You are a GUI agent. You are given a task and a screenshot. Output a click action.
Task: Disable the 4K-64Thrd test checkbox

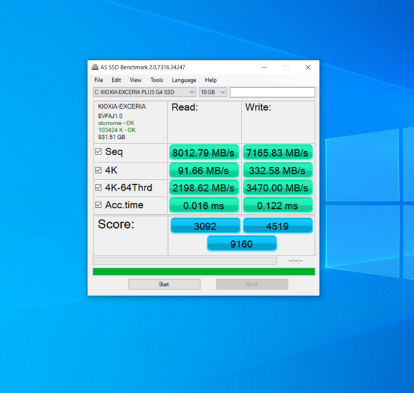click(x=98, y=187)
